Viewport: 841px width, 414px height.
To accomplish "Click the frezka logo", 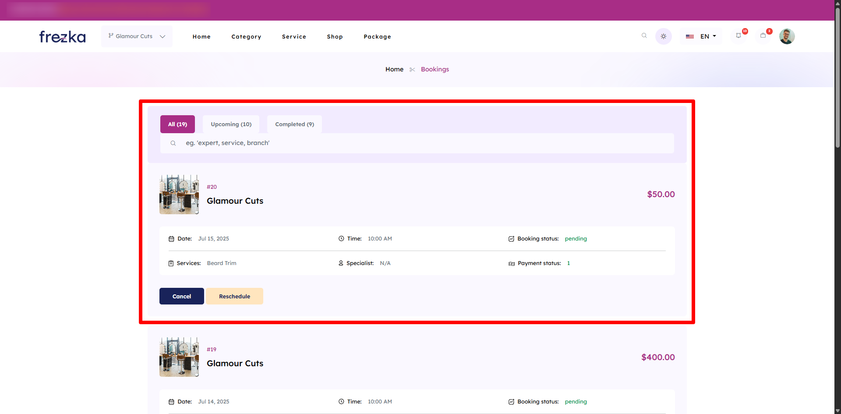I will tap(62, 36).
